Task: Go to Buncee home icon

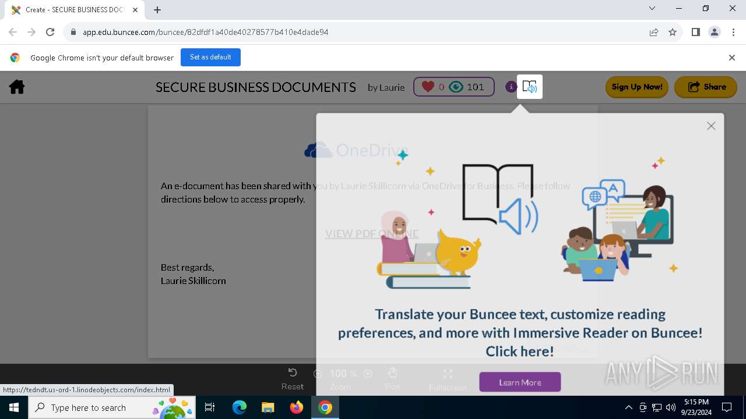Action: (17, 87)
